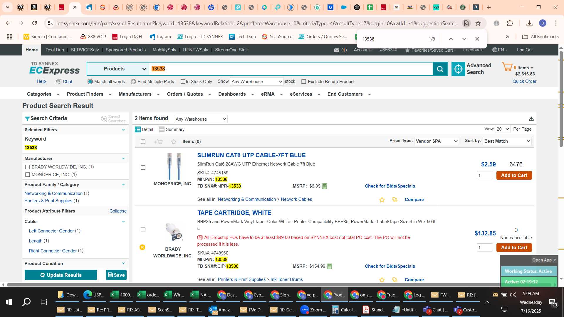Add SLIMRUN CAT6 cable to cart
The height and width of the screenshot is (317, 564).
coord(514,176)
